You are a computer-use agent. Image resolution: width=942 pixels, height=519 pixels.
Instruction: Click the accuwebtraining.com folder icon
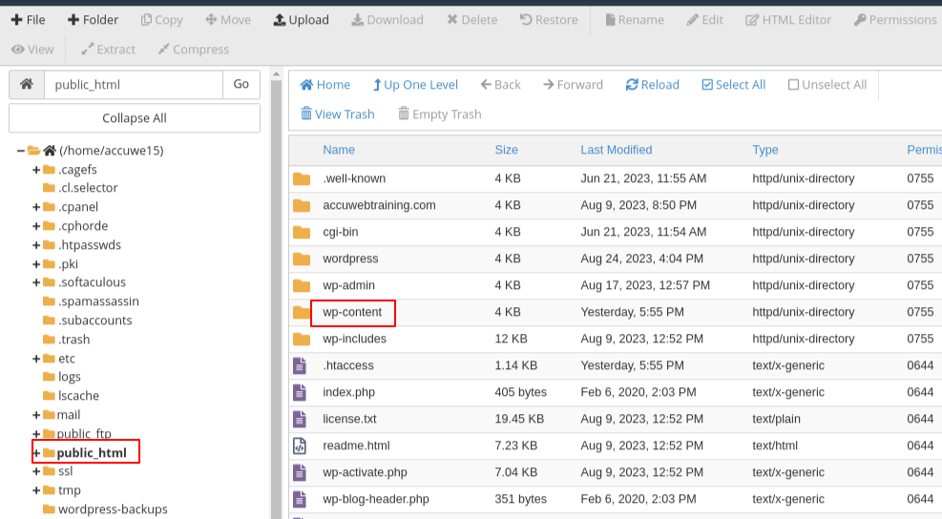302,206
